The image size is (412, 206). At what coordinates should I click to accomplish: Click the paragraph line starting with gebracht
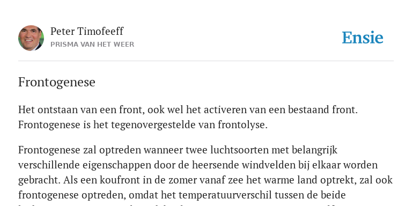point(205,180)
